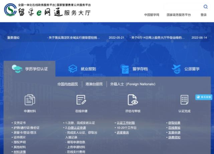Open the 办理认证申请 link
This screenshot has width=214, height=154.
(x=77, y=128)
